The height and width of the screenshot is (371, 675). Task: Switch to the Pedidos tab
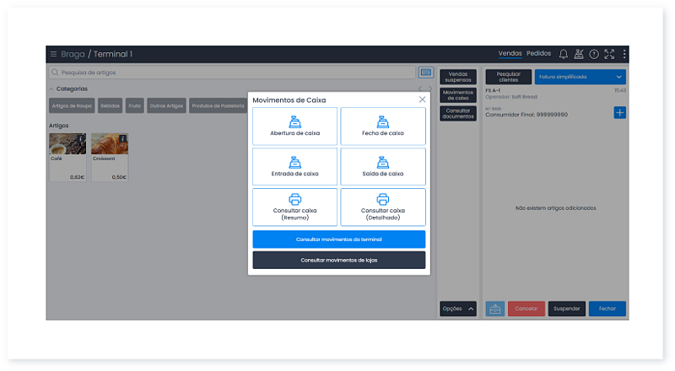coord(538,54)
